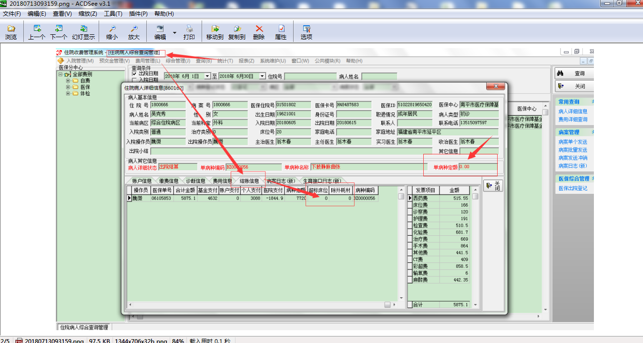
Task: Toggle the 出院日期 checkbox
Action: coord(134,74)
